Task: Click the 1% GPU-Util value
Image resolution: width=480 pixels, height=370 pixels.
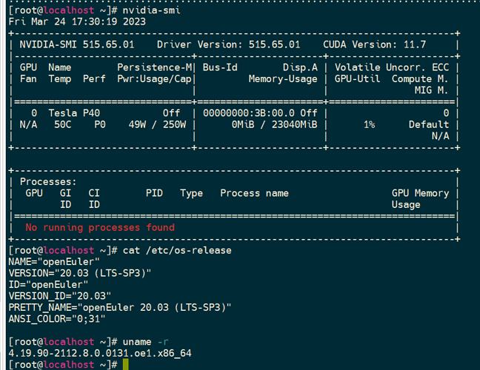Action: pos(368,124)
